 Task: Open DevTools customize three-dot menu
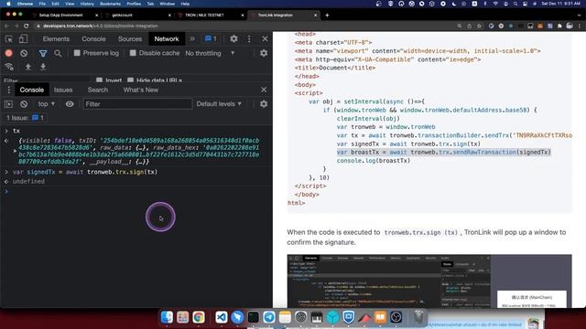pos(249,38)
